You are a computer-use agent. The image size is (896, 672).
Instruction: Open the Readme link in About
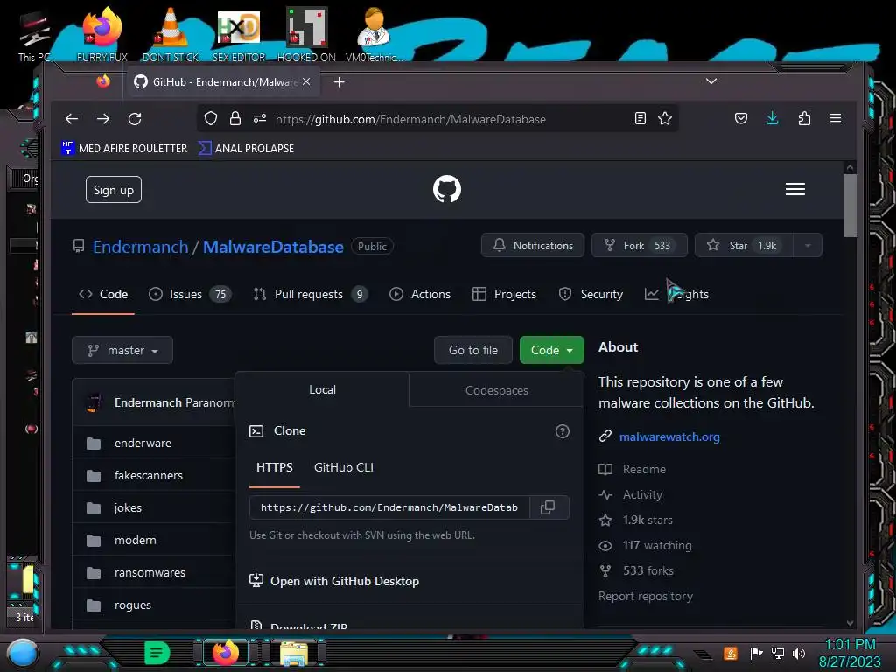[633, 469]
